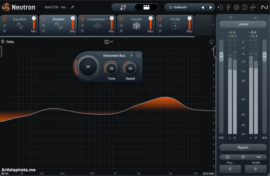This screenshot has width=270, height=176.
Task: Open the Limiter options kebab menu
Action: (264, 24)
